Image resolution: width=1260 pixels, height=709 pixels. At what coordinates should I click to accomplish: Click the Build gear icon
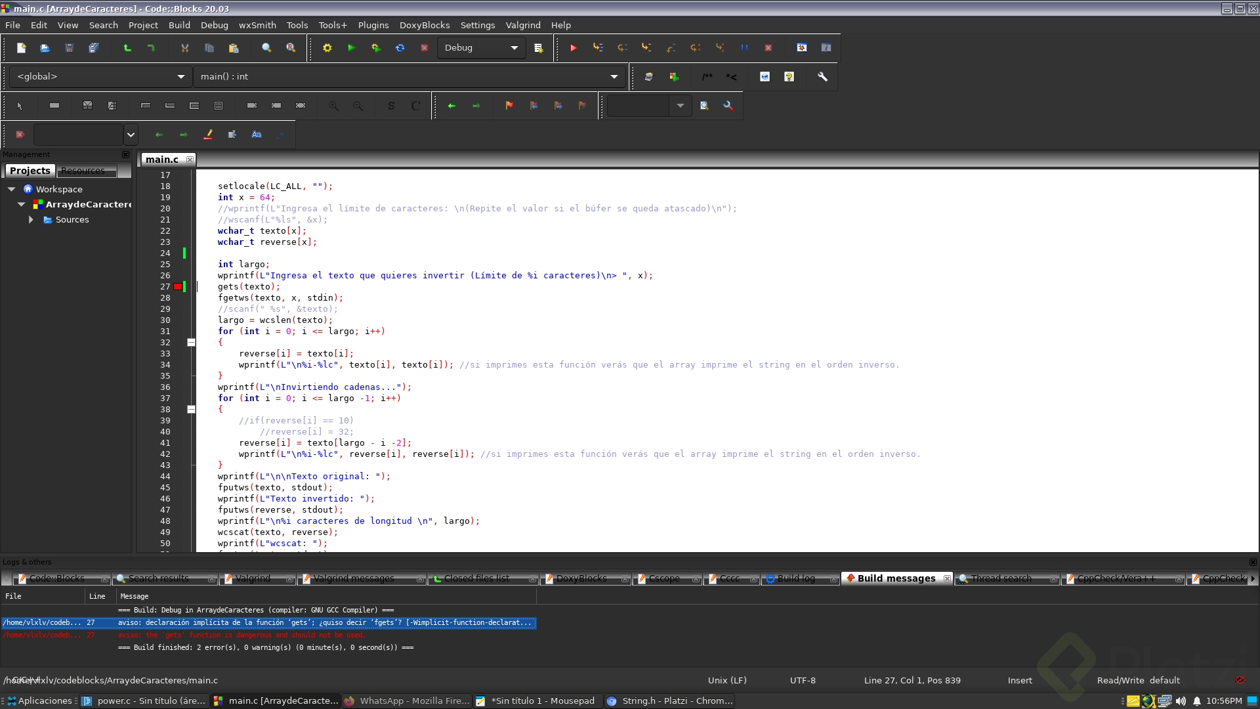coord(327,48)
